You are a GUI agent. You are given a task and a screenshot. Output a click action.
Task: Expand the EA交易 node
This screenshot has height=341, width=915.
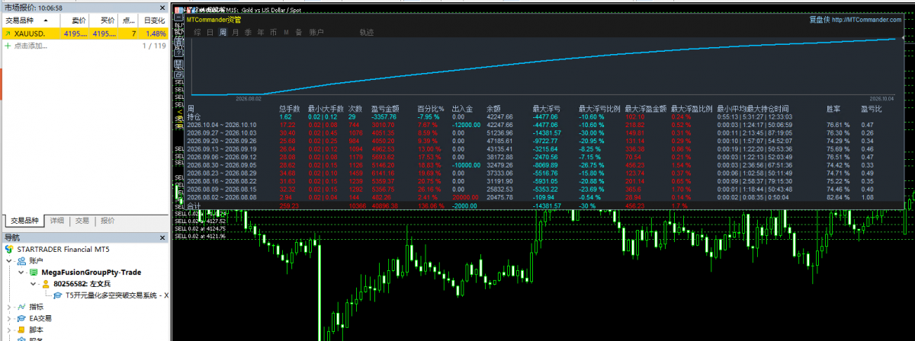click(x=9, y=318)
